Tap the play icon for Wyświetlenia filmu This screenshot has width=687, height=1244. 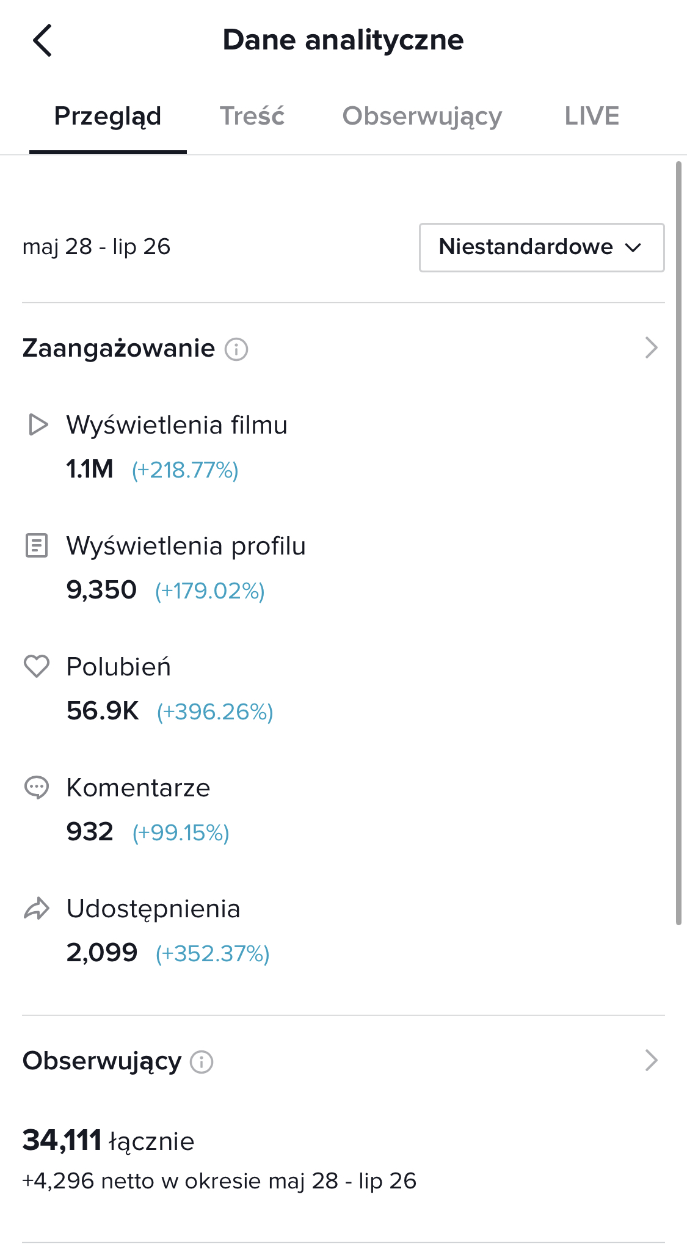click(38, 425)
